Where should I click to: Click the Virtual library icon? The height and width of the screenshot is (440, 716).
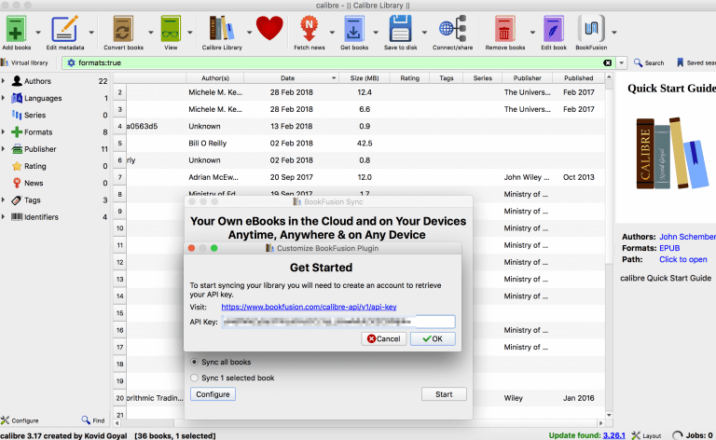pos(5,62)
